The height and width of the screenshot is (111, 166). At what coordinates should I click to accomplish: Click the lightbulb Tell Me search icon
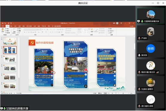(53, 26)
